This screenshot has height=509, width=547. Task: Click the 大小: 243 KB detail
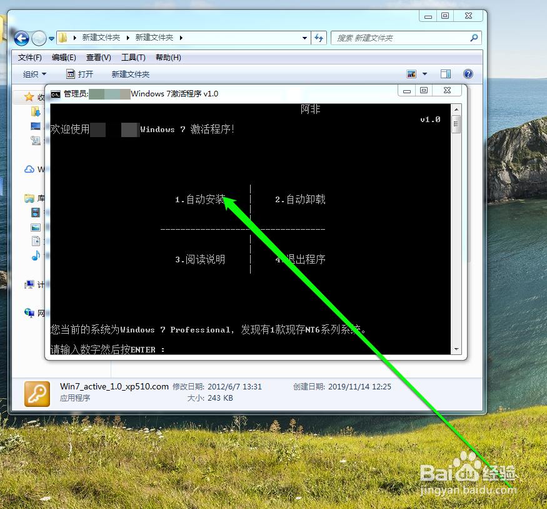click(x=210, y=398)
